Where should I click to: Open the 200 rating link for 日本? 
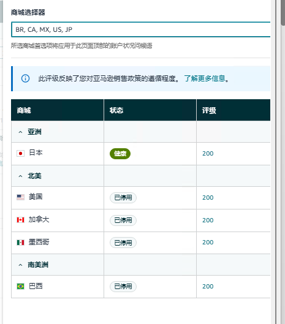[x=208, y=154]
